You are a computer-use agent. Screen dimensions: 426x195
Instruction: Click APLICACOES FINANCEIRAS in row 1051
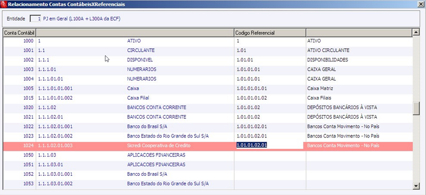[x=156, y=165]
